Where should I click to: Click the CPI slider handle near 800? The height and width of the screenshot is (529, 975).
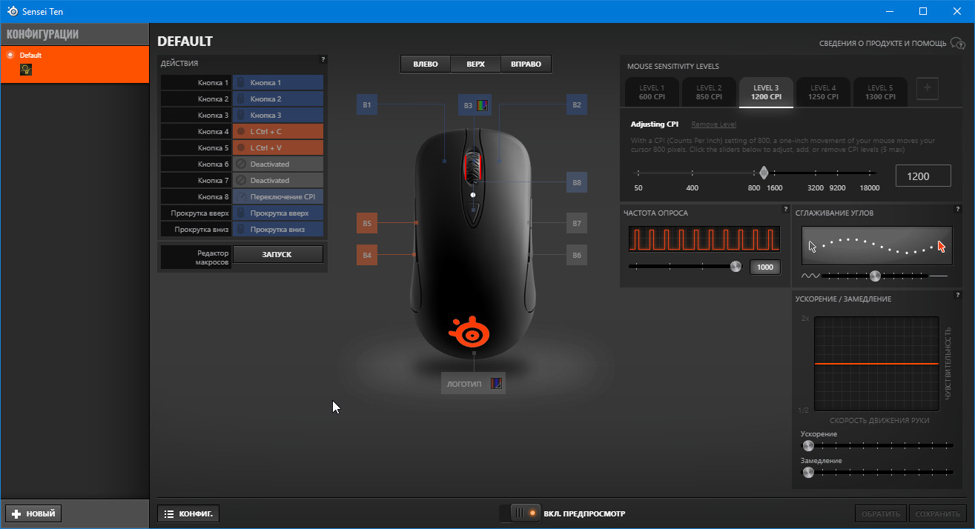[764, 173]
